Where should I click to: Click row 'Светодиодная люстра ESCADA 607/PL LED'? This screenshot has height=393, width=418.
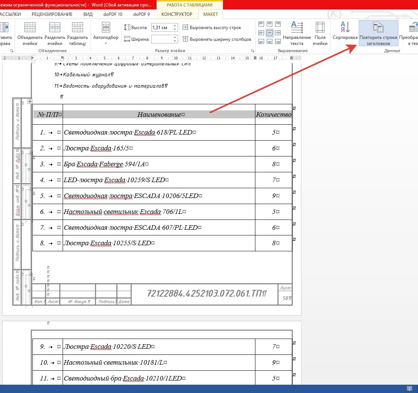(162, 227)
